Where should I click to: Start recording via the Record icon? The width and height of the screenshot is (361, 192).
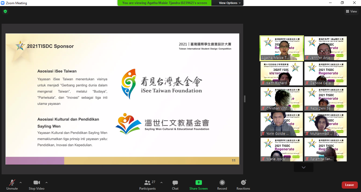(x=222, y=182)
